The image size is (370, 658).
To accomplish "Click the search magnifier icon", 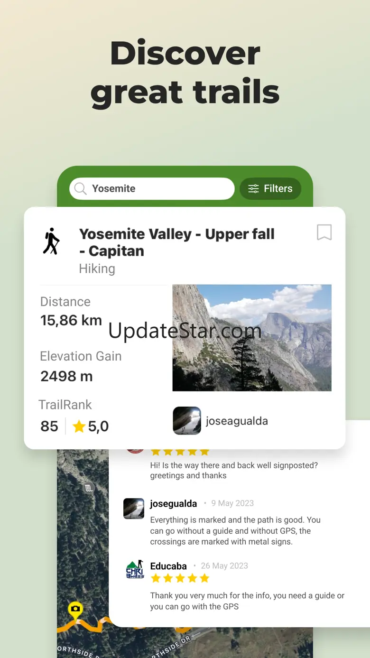I will 81,189.
